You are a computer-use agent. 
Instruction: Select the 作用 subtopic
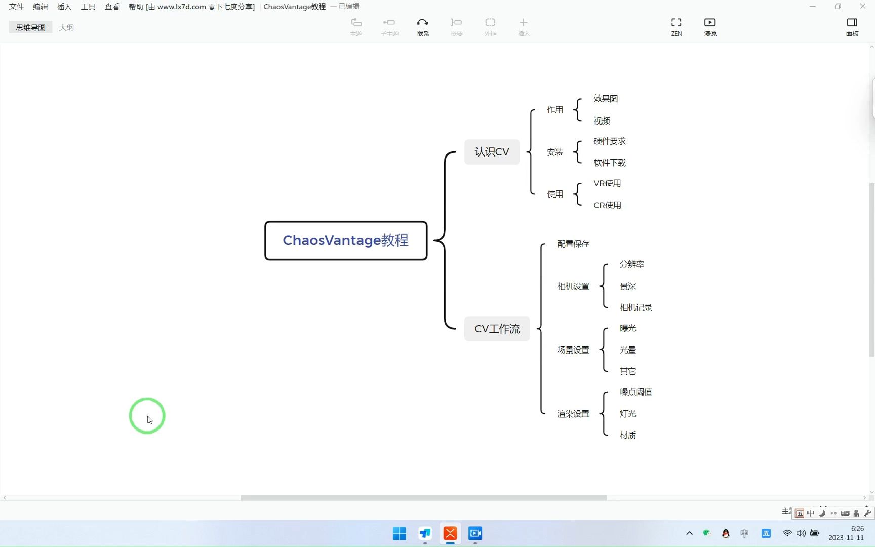(x=555, y=110)
